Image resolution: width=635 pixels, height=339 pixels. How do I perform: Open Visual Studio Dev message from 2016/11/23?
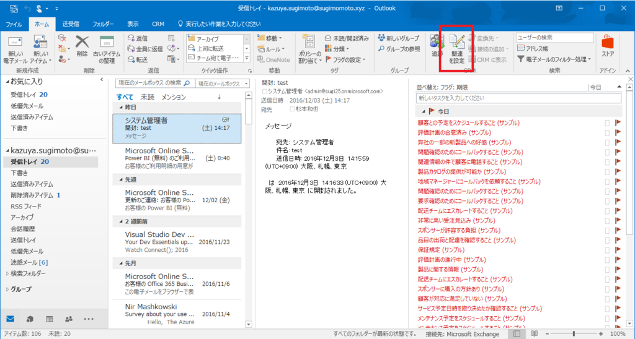[x=177, y=242]
